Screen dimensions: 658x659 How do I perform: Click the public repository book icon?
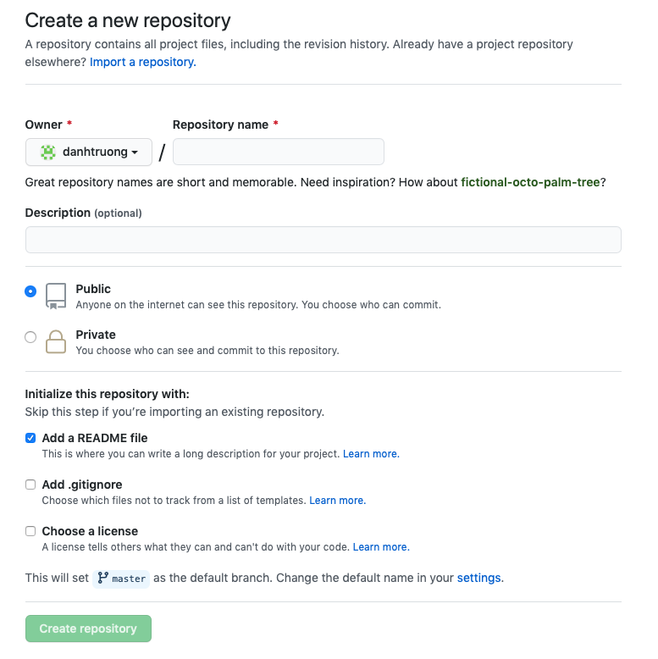[x=56, y=296]
